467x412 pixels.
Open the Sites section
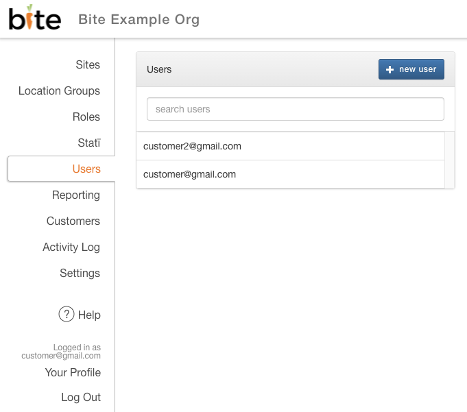coord(88,64)
